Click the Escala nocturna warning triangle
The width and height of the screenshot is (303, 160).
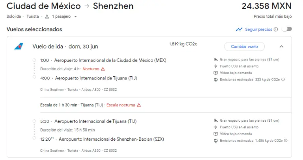[139, 105]
